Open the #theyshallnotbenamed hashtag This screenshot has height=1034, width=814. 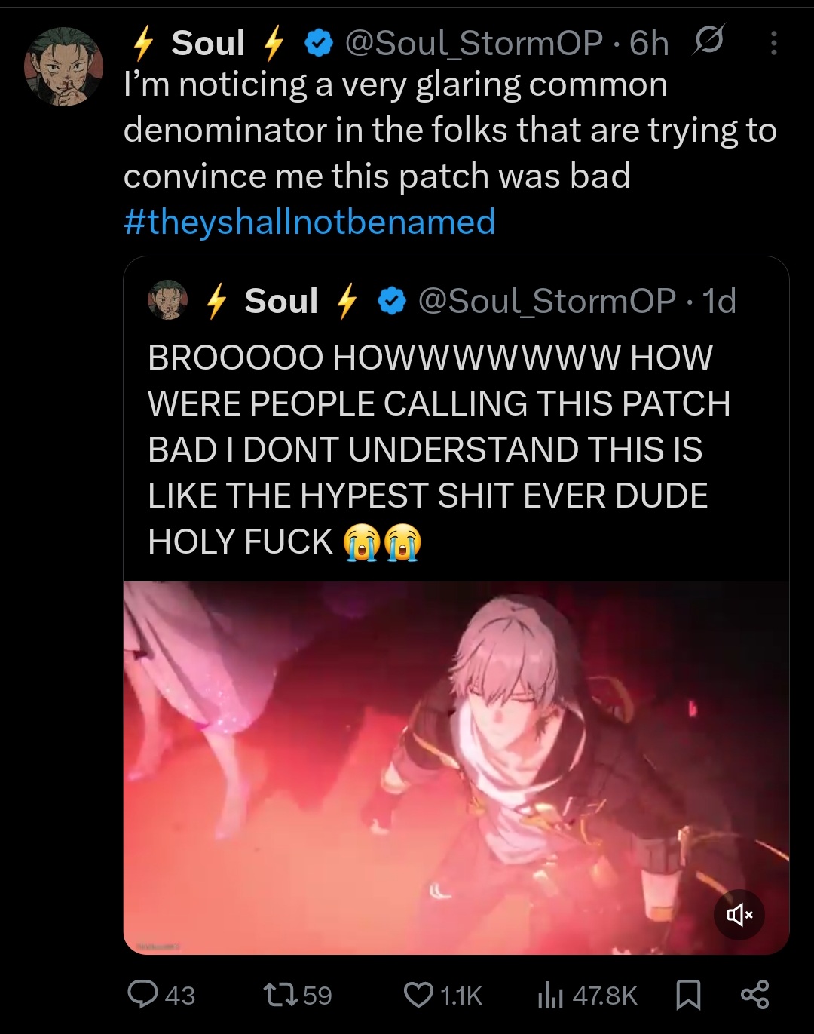pyautogui.click(x=309, y=222)
